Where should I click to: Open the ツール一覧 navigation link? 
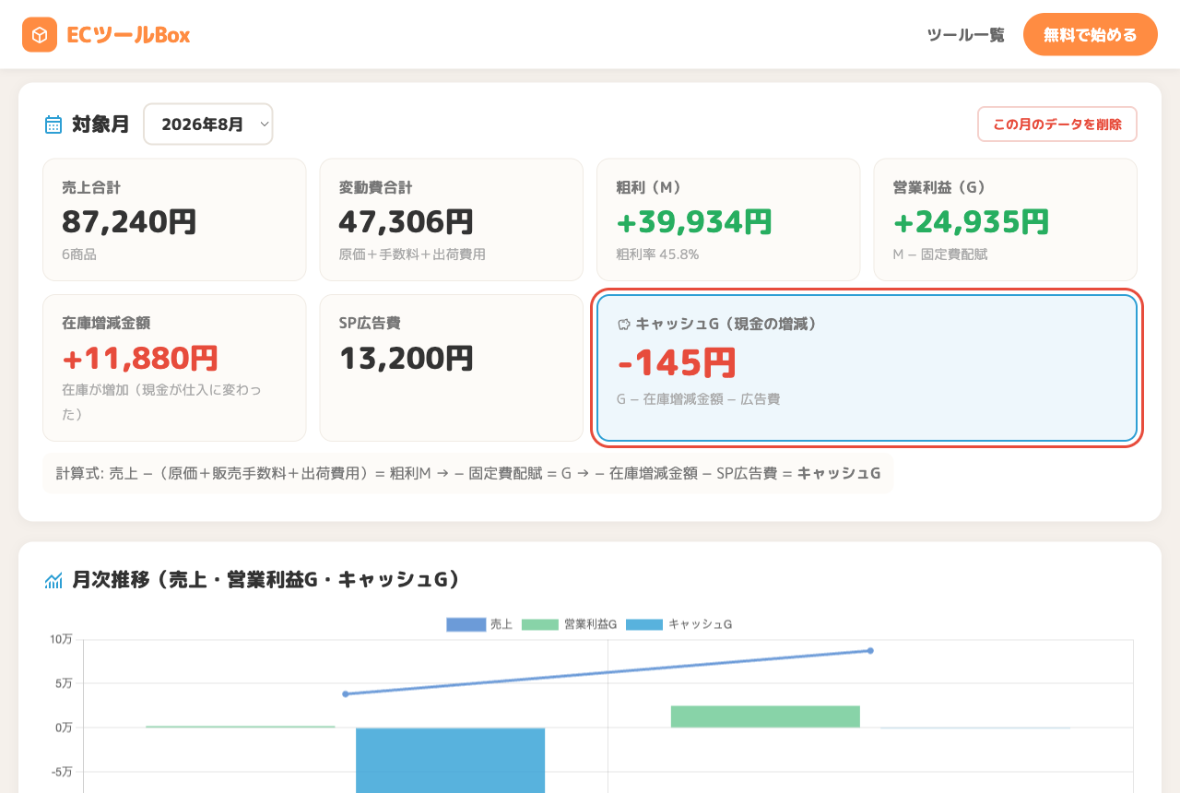[x=966, y=35]
